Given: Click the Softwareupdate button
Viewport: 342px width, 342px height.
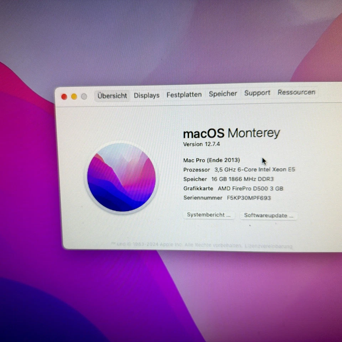Looking at the screenshot, I should click(x=269, y=216).
